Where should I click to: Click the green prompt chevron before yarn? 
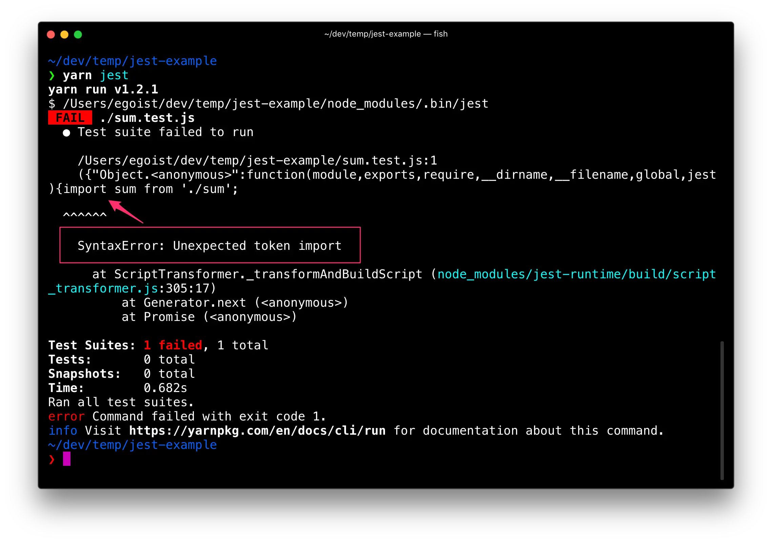[x=52, y=75]
